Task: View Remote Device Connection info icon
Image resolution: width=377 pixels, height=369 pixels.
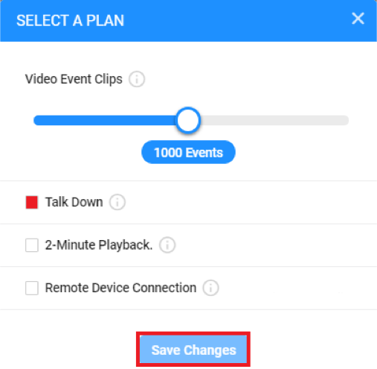Action: (x=210, y=288)
